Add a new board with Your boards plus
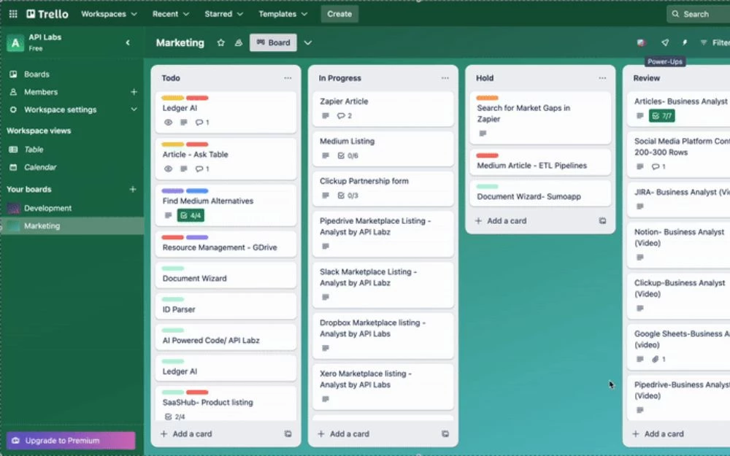Viewport: 730px width, 456px height. [133, 190]
